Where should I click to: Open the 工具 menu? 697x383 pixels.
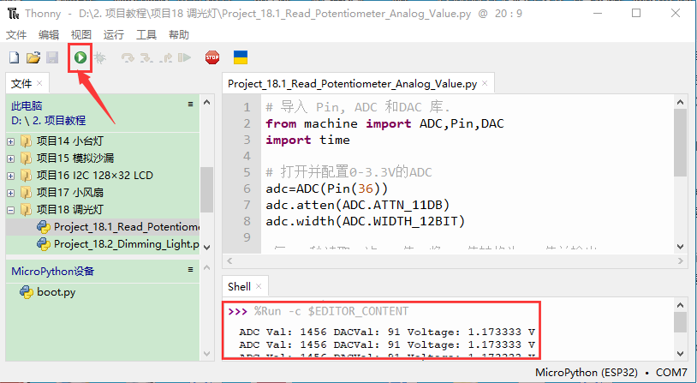pos(146,34)
